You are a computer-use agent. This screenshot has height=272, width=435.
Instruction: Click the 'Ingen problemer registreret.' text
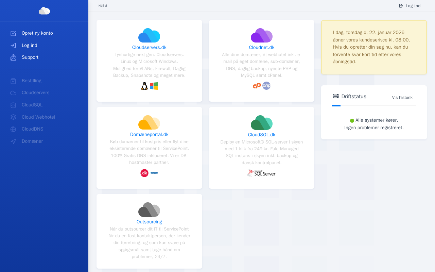pos(374,128)
